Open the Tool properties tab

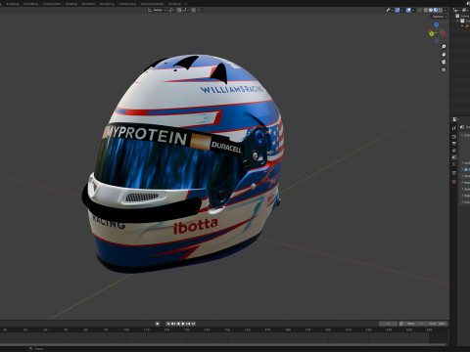454,128
